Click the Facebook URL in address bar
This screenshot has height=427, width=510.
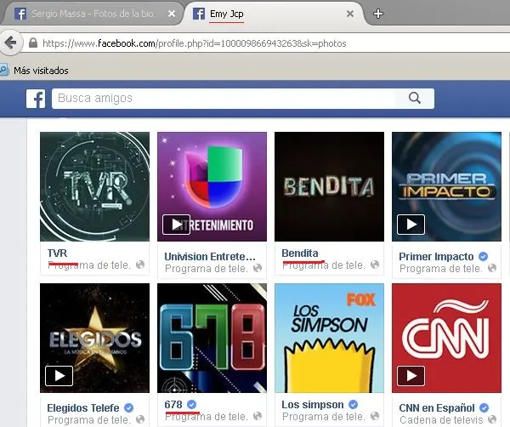(194, 43)
